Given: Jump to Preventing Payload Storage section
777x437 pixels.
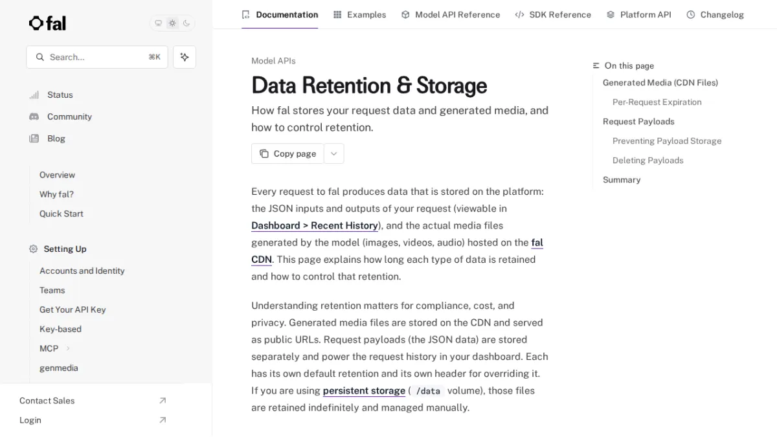Looking at the screenshot, I should click(x=667, y=140).
